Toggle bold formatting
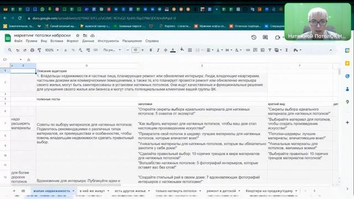The height and width of the screenshot is (199, 354). [150, 50]
